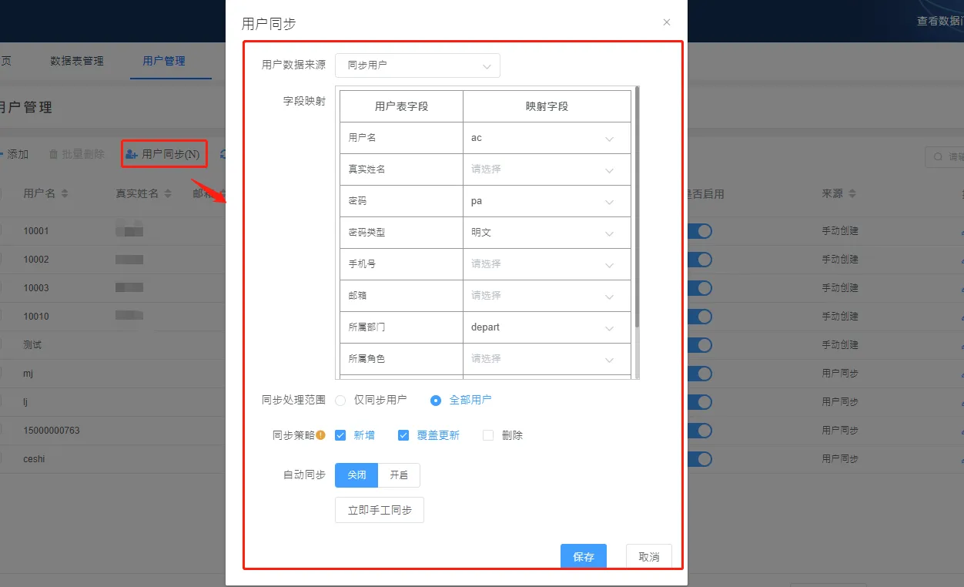Sort by 用户名 column arrows
This screenshot has height=587, width=964.
click(x=65, y=194)
